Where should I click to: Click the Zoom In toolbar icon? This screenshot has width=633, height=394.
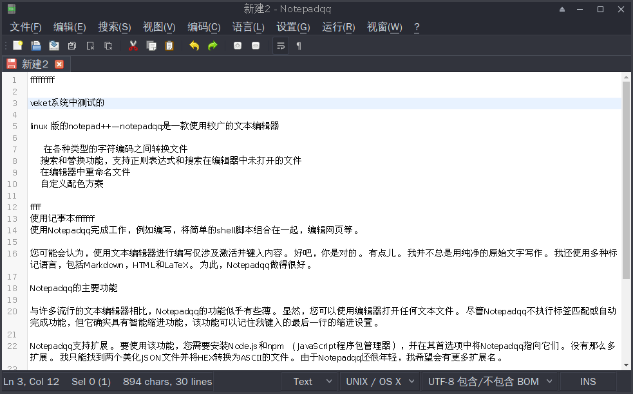(x=238, y=46)
